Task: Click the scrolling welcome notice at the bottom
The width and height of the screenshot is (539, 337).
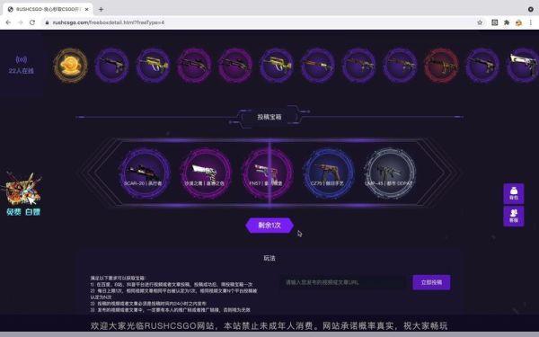Action: click(269, 325)
